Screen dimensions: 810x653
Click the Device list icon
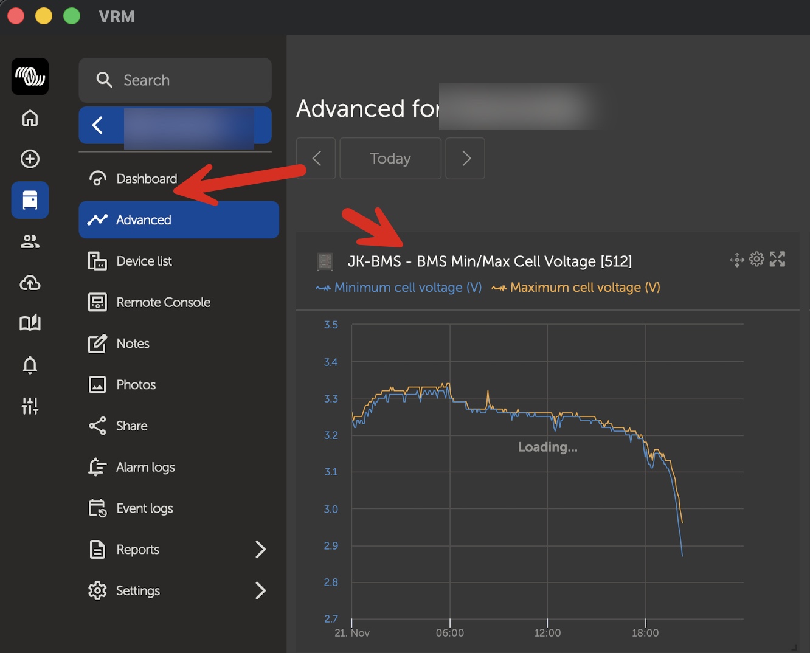(x=97, y=261)
